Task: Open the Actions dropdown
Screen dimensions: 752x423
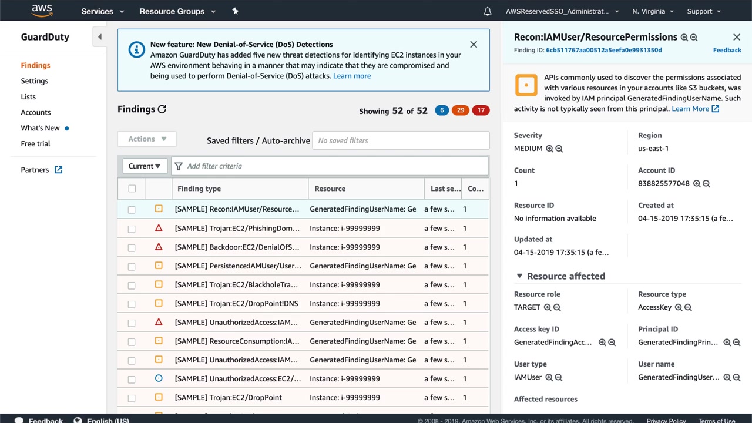Action: tap(147, 139)
